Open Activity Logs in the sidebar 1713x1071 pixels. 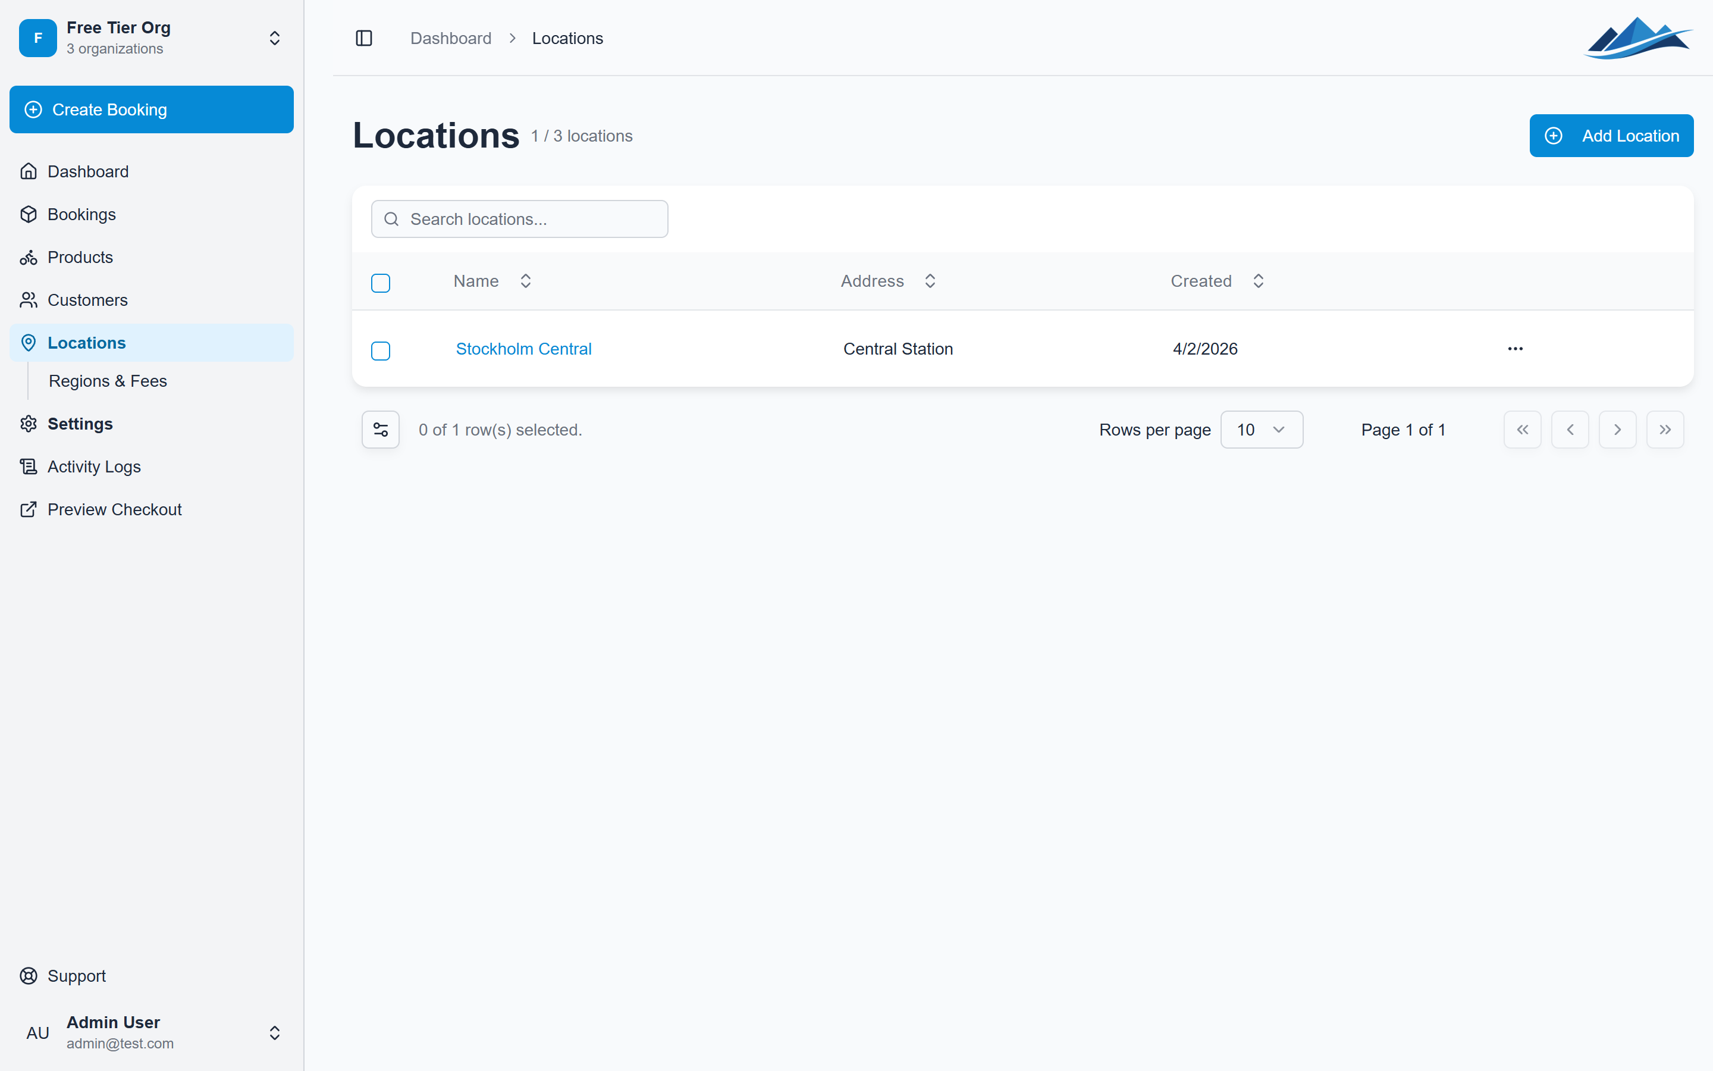(x=152, y=467)
